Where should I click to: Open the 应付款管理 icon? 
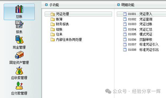pos(19,86)
